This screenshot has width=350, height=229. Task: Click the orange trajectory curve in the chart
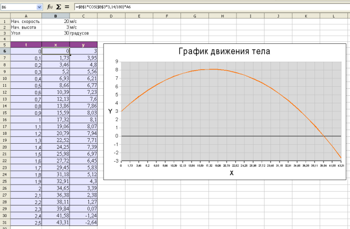[x=213, y=69]
